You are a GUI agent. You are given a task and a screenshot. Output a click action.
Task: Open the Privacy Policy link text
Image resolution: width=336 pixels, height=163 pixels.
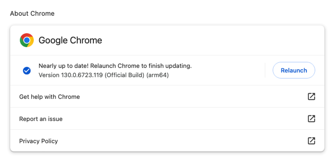39,141
